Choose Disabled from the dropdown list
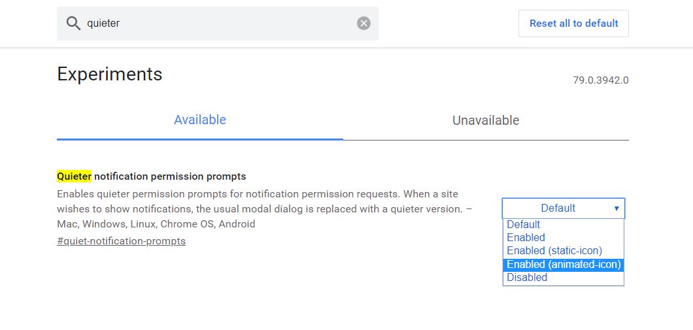 point(527,278)
